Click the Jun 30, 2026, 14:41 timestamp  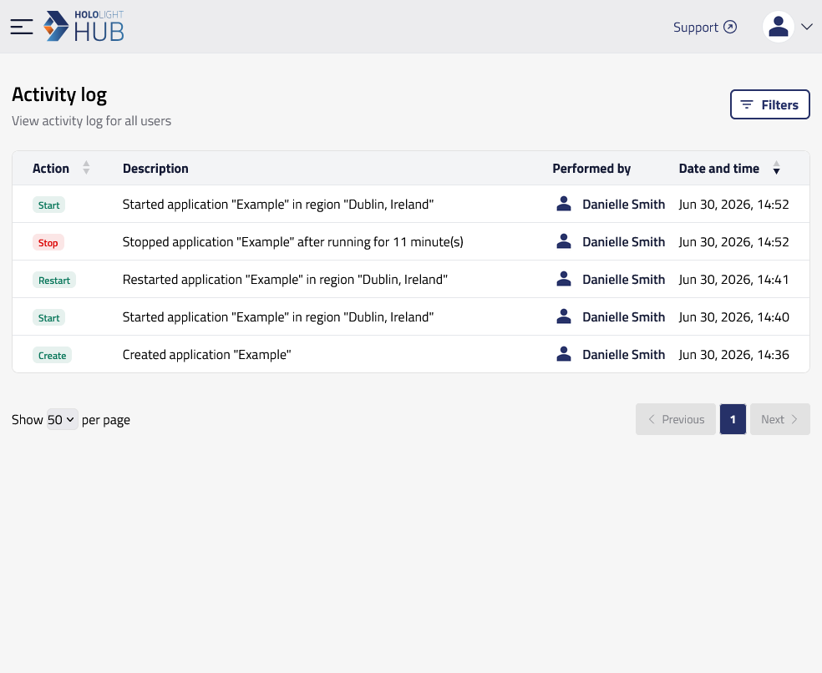tap(733, 280)
